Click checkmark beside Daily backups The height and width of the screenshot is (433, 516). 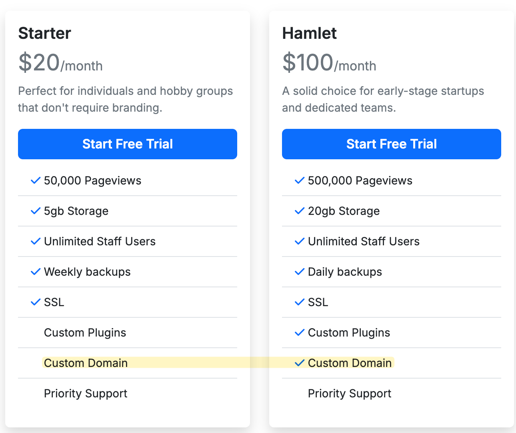point(300,272)
